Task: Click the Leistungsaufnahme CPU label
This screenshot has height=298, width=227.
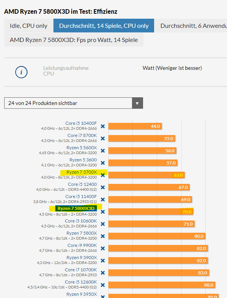Action: click(66, 71)
